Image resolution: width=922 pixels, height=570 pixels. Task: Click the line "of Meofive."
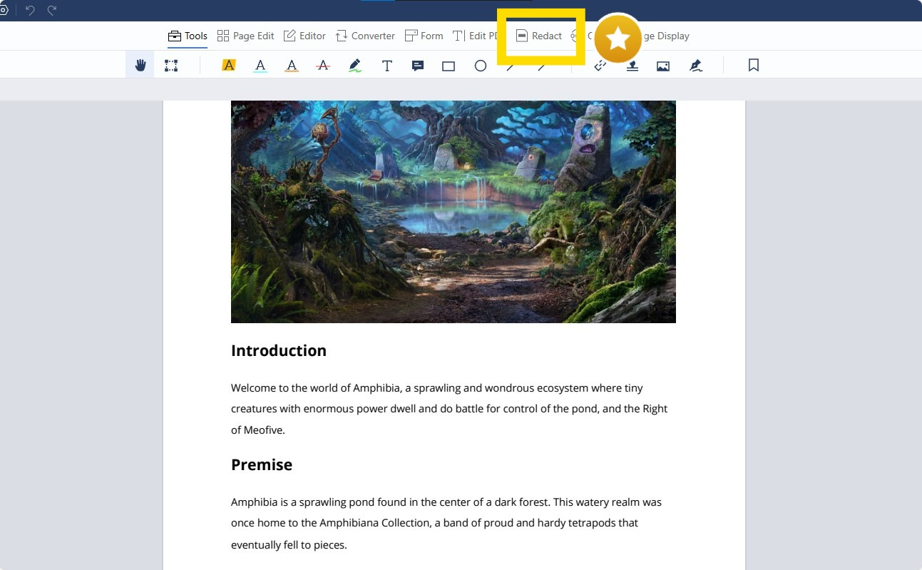tap(258, 430)
